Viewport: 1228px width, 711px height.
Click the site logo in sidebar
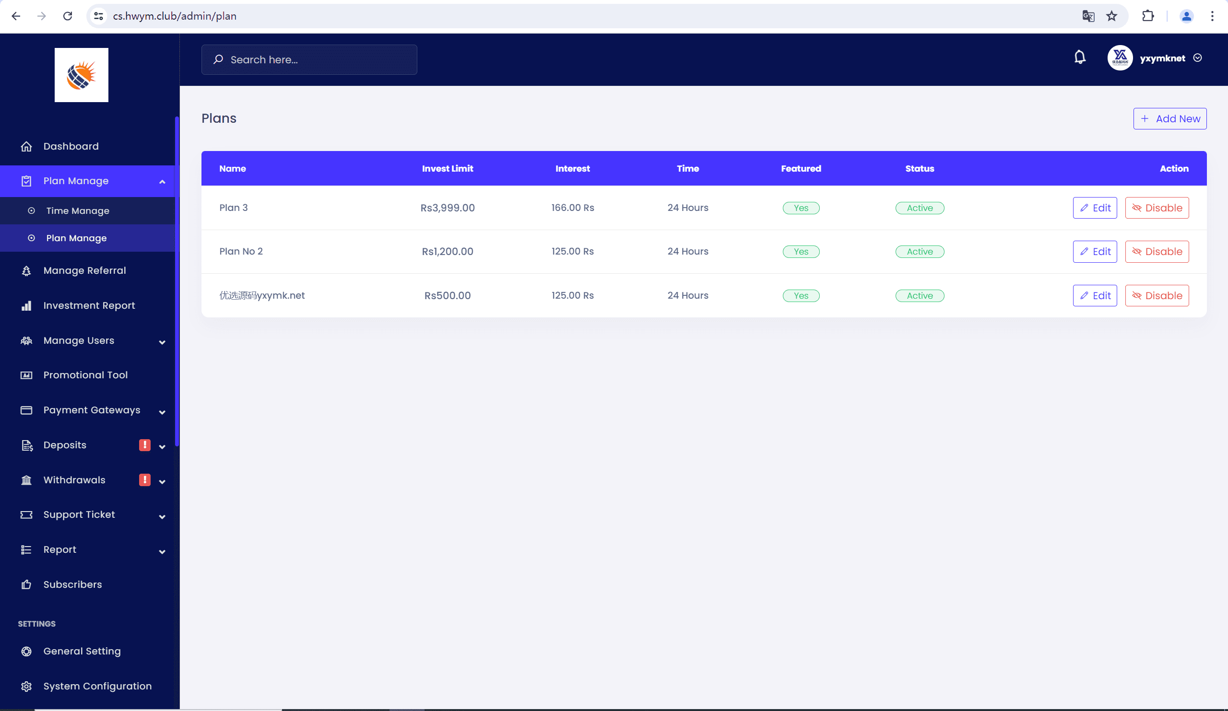point(82,75)
